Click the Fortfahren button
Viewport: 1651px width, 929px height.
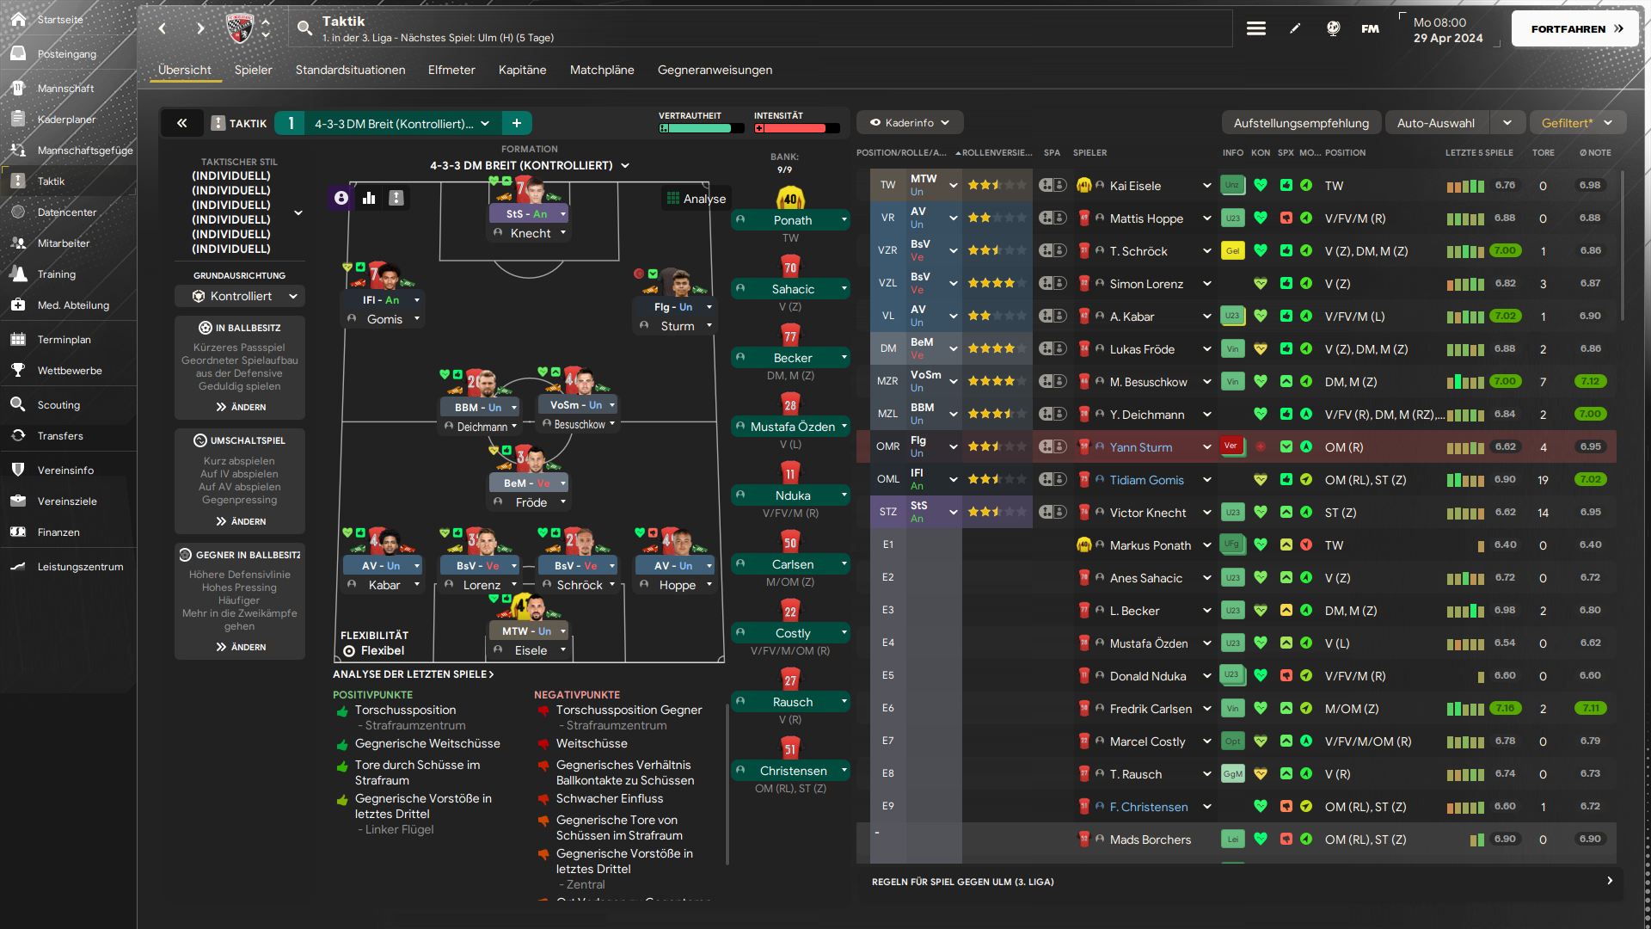click(1575, 28)
